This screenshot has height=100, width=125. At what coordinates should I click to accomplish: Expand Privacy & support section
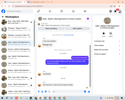pos(107,54)
